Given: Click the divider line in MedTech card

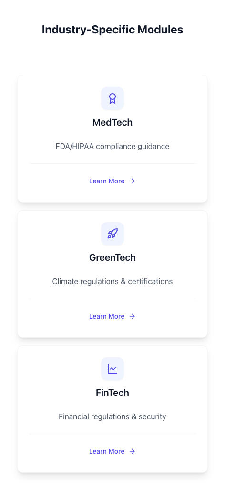Looking at the screenshot, I should point(112,163).
